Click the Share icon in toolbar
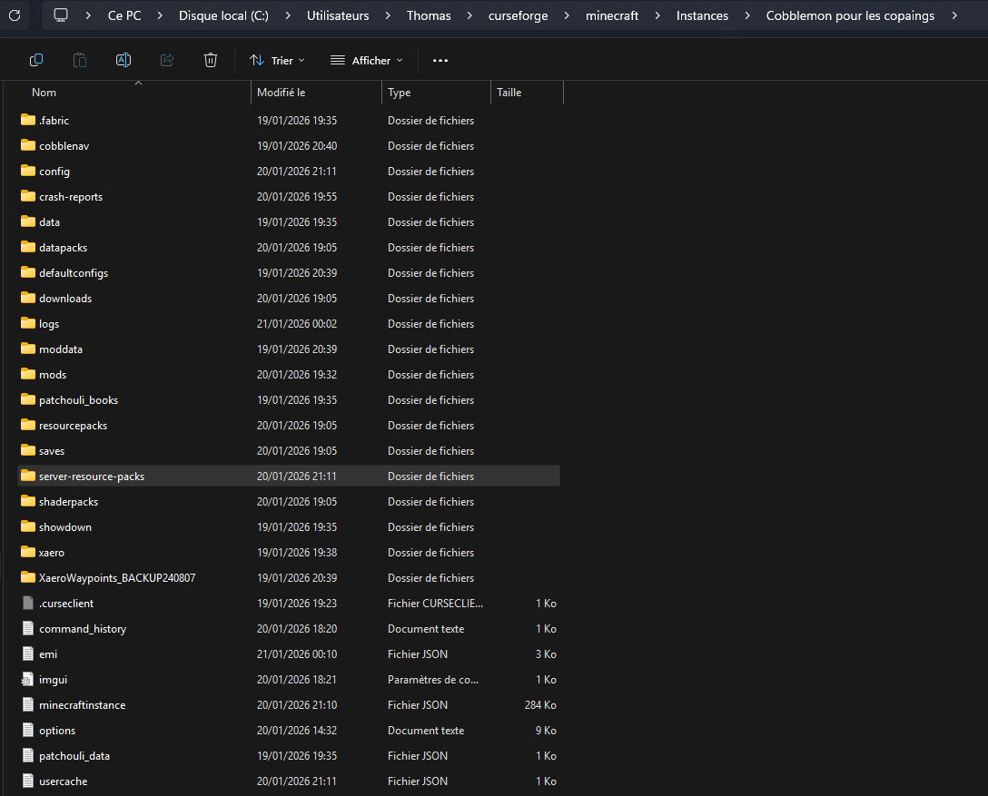This screenshot has height=796, width=988. click(x=167, y=60)
